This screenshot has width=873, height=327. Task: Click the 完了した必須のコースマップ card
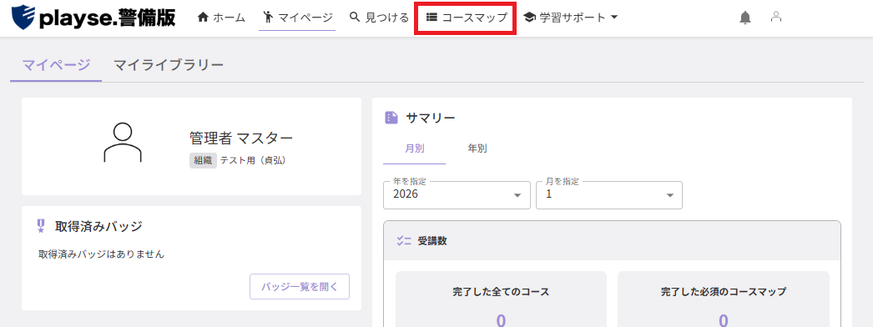point(724,299)
